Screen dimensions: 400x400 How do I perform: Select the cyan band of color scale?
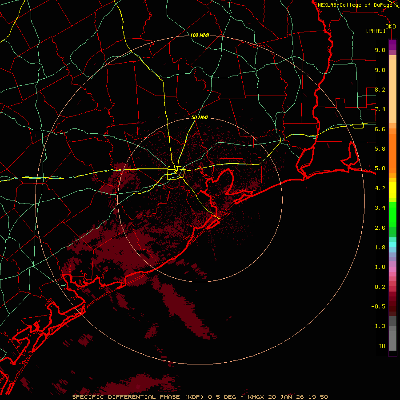(x=392, y=244)
